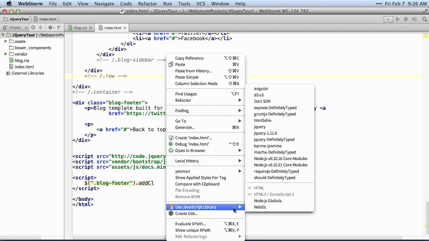
Task: Click the Debug bug icon in toolbar
Action: pyautogui.click(x=406, y=19)
